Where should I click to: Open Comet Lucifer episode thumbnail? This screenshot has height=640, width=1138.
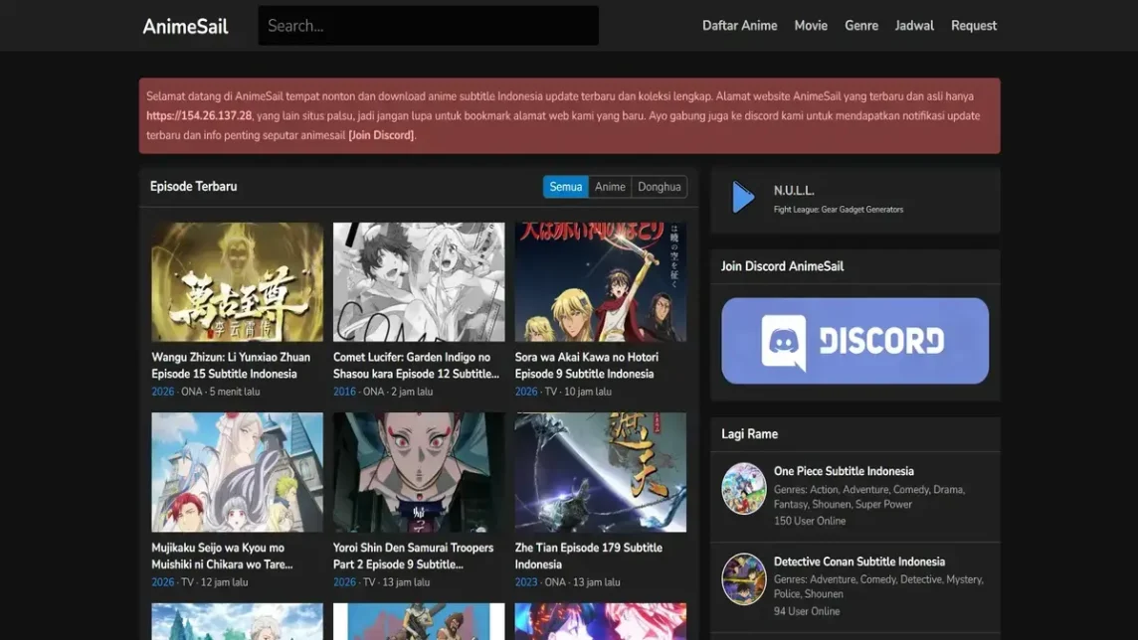[x=419, y=282]
